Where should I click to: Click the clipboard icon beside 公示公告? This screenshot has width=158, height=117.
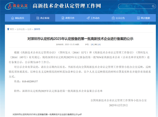(x=113, y=18)
